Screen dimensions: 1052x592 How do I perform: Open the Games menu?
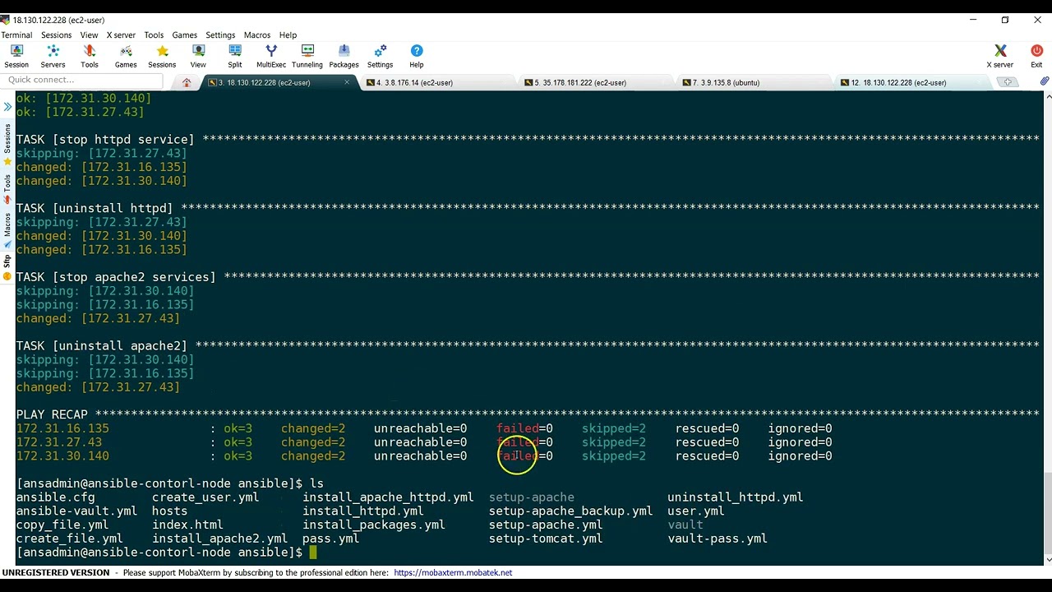[x=184, y=35]
